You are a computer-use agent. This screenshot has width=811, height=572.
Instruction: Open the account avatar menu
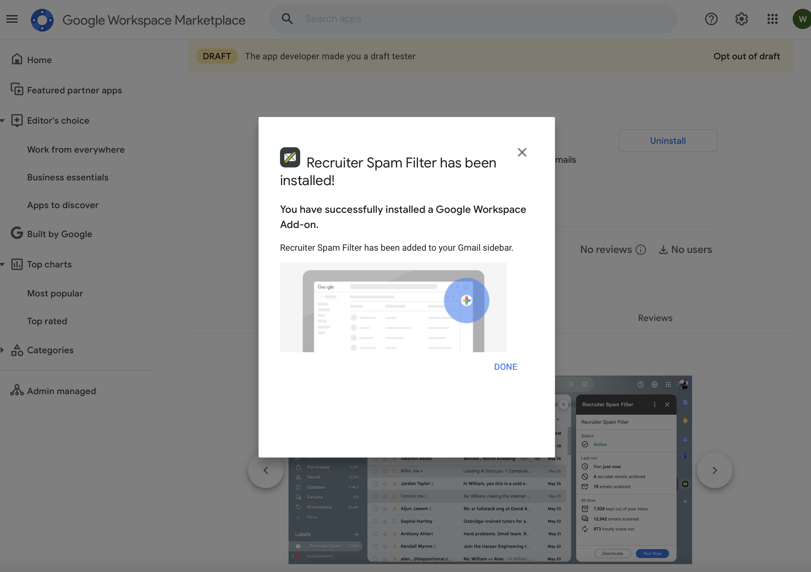(x=802, y=19)
